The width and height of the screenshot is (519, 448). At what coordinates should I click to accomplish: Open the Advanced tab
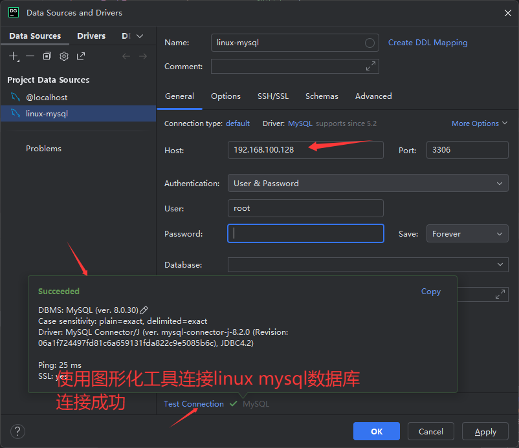point(373,96)
